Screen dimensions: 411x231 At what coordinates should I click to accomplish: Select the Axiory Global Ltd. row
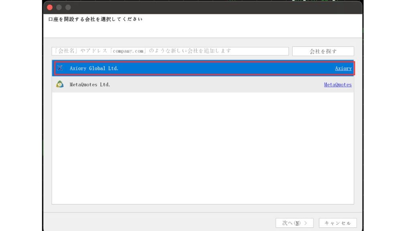(x=201, y=68)
